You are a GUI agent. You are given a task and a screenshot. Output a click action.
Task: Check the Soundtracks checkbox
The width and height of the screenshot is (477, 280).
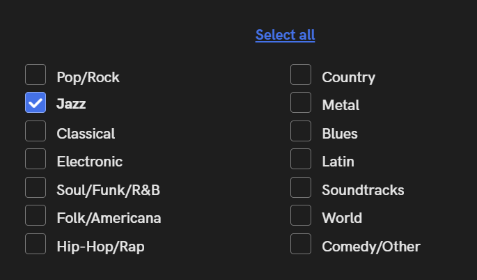(x=301, y=188)
